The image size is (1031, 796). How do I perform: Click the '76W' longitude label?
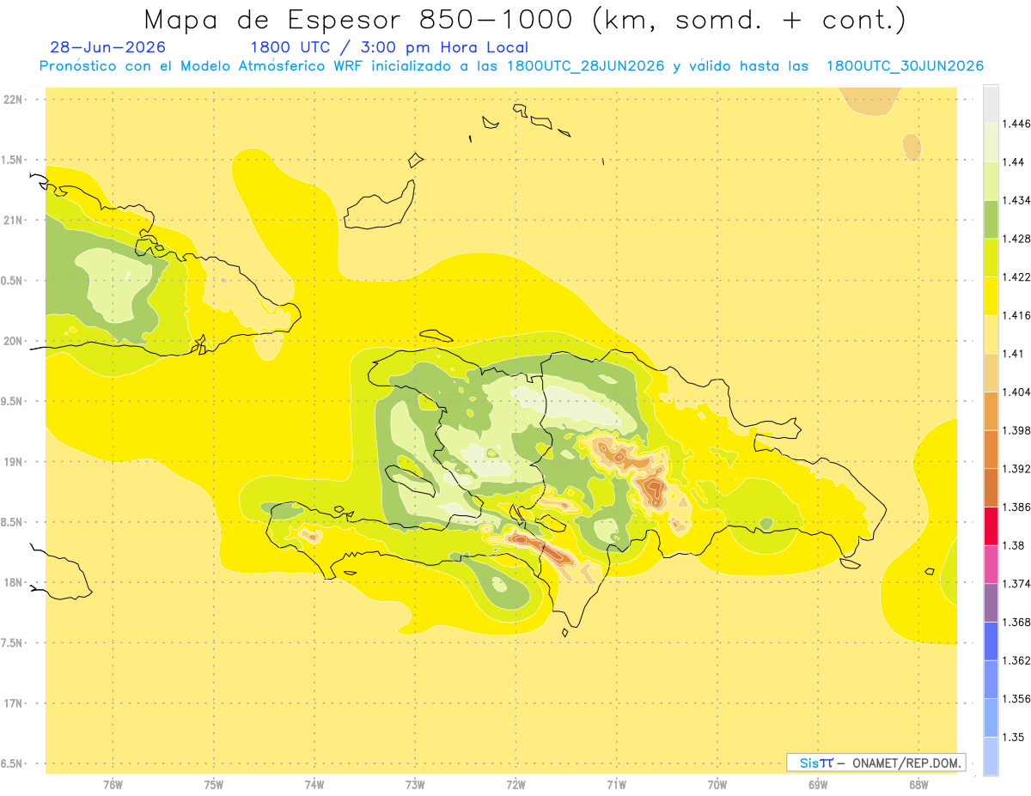click(113, 786)
